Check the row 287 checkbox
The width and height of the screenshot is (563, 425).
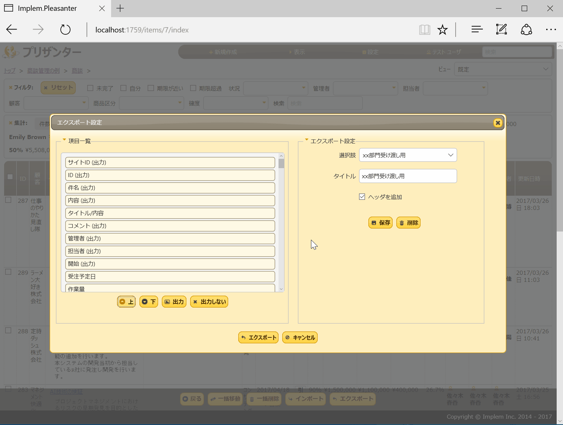(x=8, y=200)
